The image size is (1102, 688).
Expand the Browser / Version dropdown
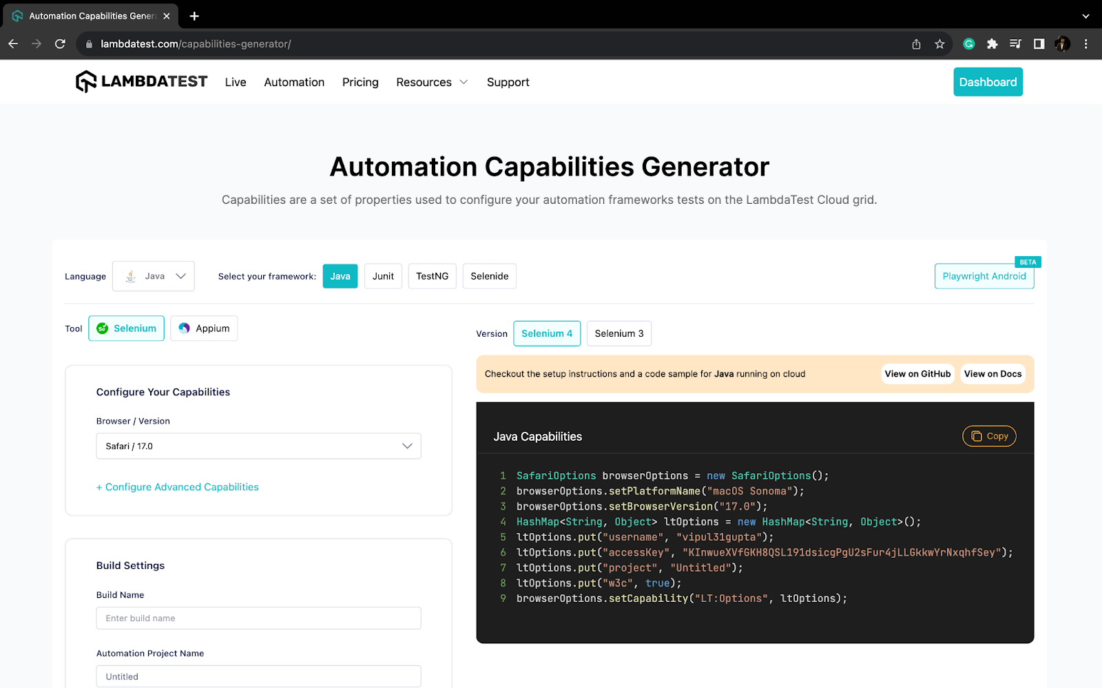(x=258, y=446)
